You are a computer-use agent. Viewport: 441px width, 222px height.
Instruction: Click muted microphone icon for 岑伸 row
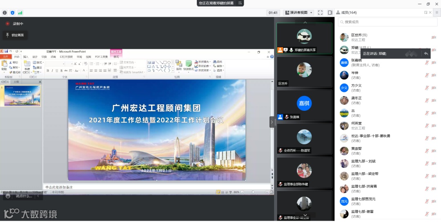(427, 75)
